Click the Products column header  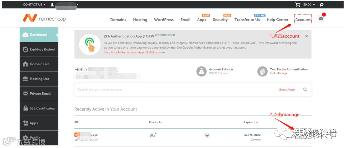(155, 122)
